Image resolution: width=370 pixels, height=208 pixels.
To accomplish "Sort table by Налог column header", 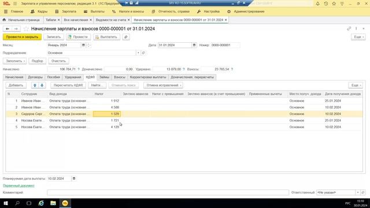I will point(107,94).
